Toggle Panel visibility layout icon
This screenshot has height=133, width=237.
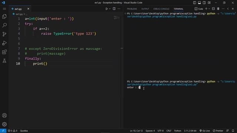coord(199,3)
